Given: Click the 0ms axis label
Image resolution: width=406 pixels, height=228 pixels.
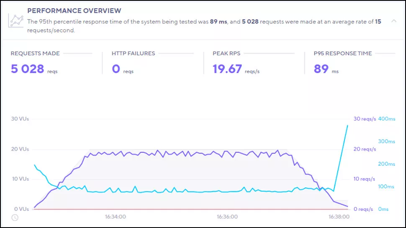Looking at the screenshot, I should coord(383,209).
